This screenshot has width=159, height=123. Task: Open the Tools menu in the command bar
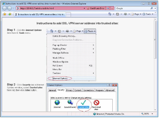coord(148,14)
